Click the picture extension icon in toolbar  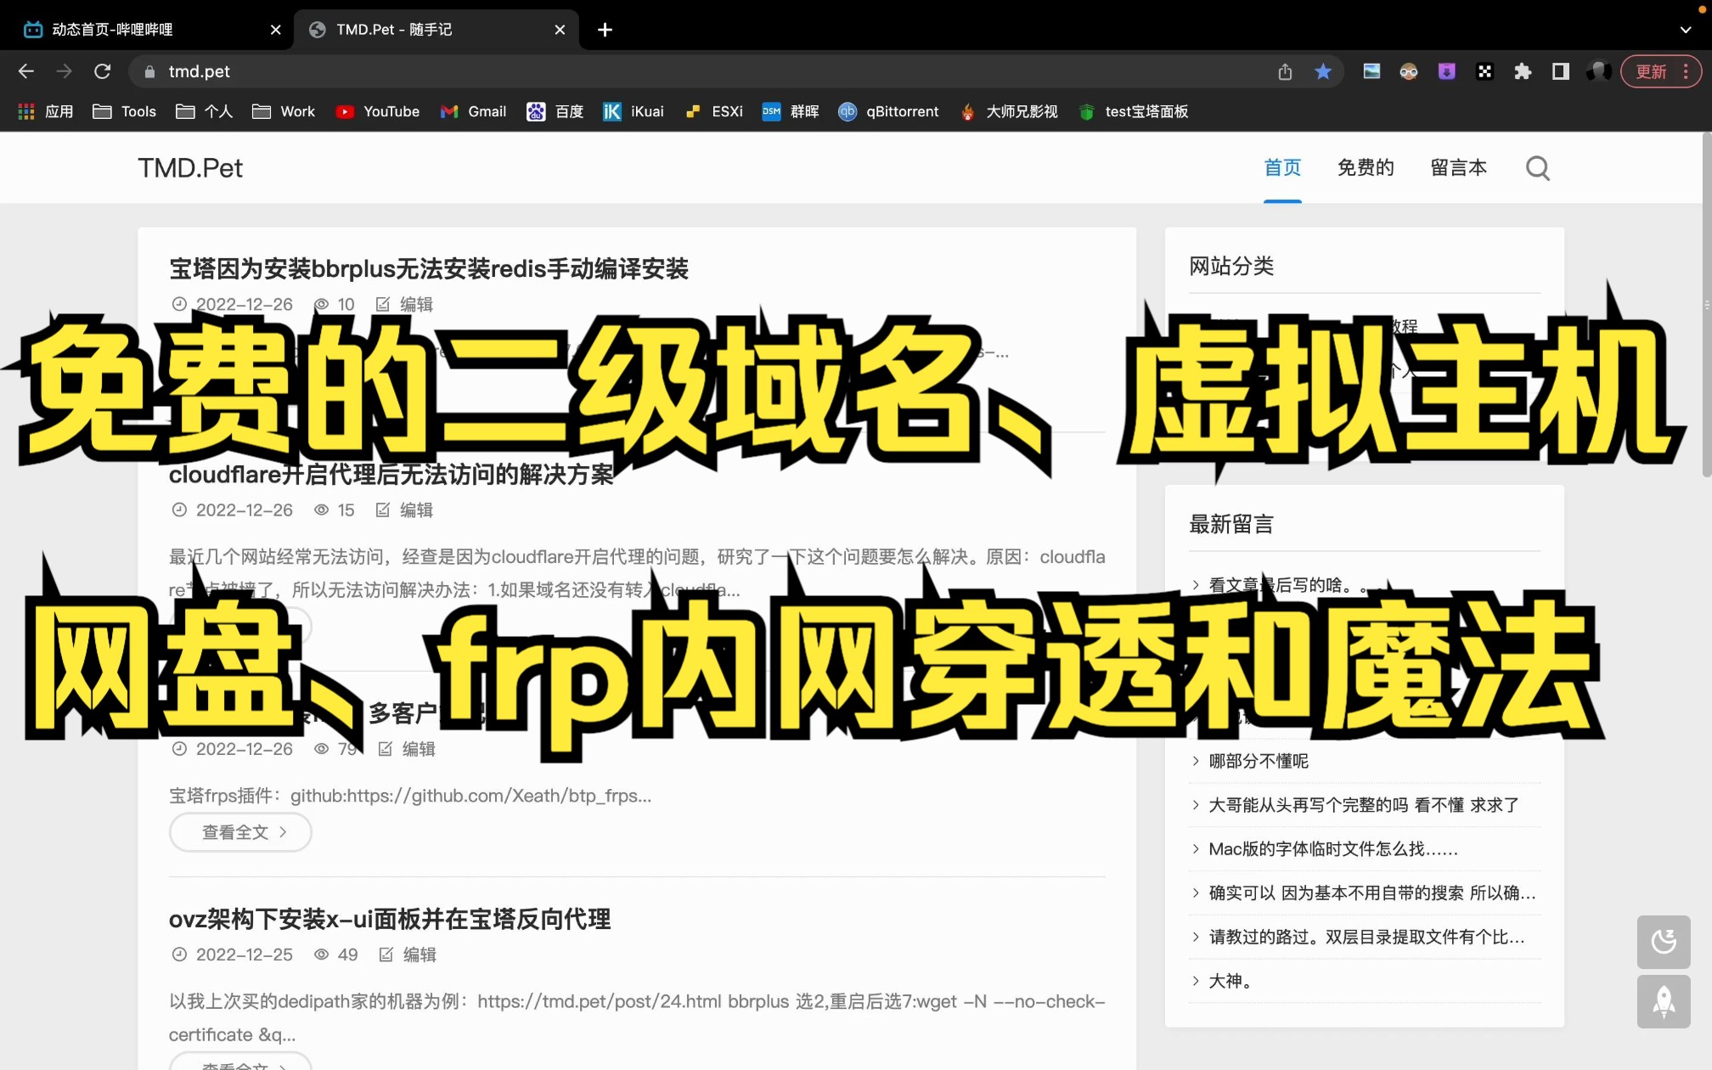[x=1371, y=71]
